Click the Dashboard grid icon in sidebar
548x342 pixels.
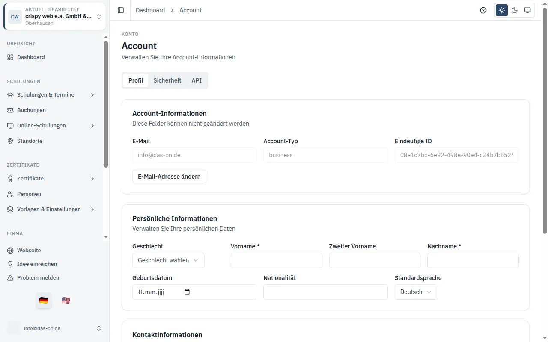10,57
